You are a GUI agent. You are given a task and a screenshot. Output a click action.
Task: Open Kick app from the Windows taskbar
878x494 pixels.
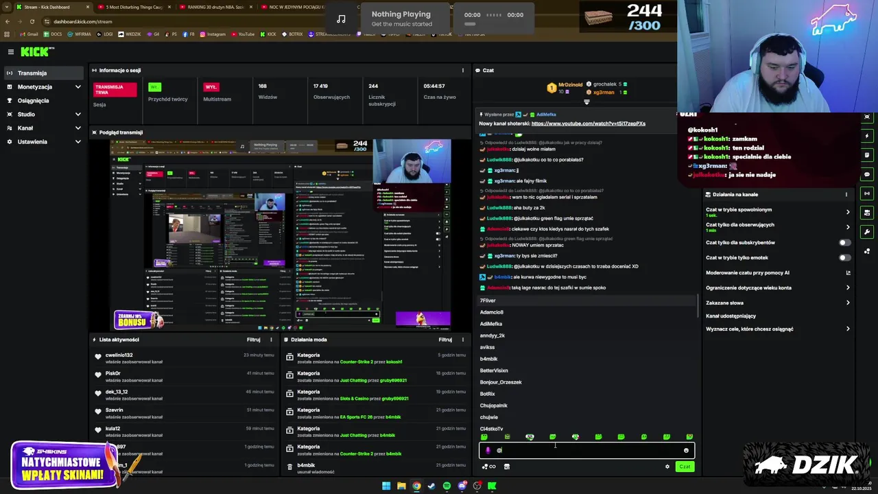[x=492, y=486]
